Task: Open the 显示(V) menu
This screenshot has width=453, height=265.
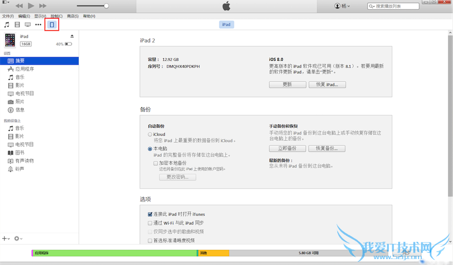Action: click(x=40, y=16)
